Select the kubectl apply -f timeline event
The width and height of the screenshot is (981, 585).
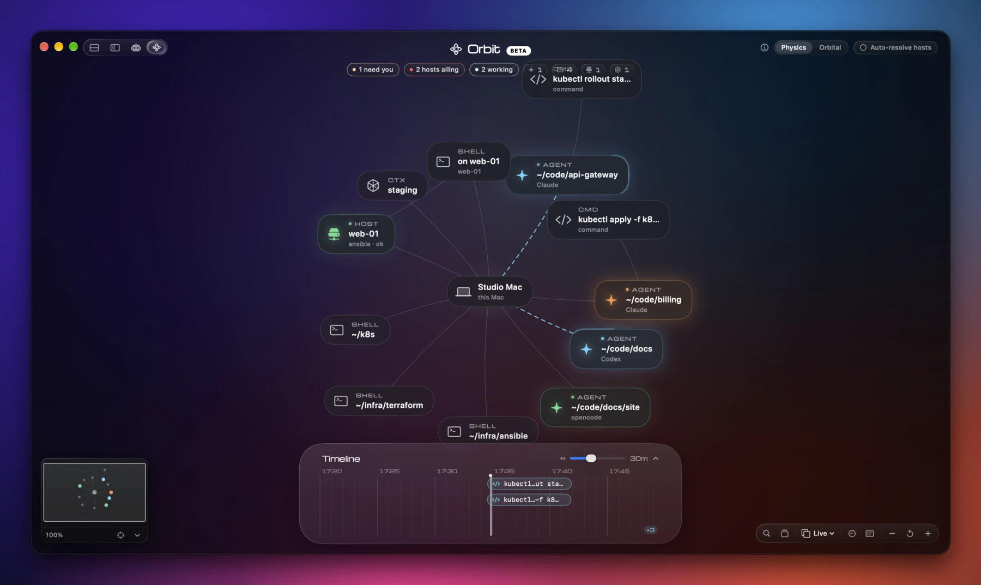coord(529,499)
